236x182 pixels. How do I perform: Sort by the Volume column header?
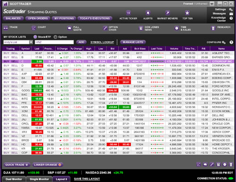174,49
